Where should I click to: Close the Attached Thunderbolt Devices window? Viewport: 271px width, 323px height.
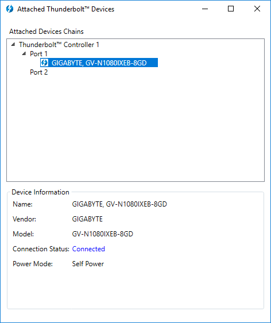(x=257, y=9)
